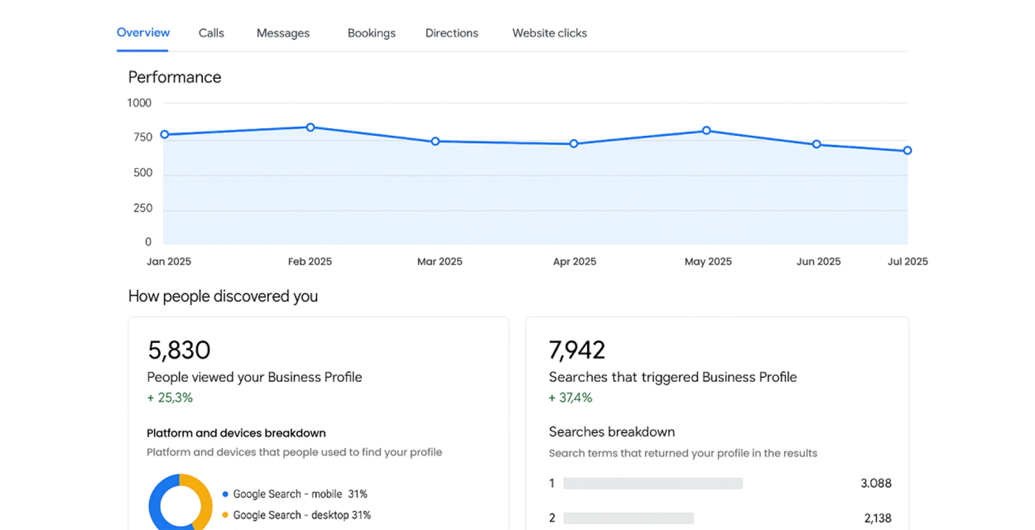Click the 5,830 profile views number

click(179, 350)
